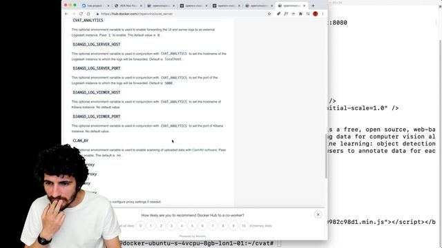Go back using the browser back arrow
442x248 pixels.
tap(66, 14)
